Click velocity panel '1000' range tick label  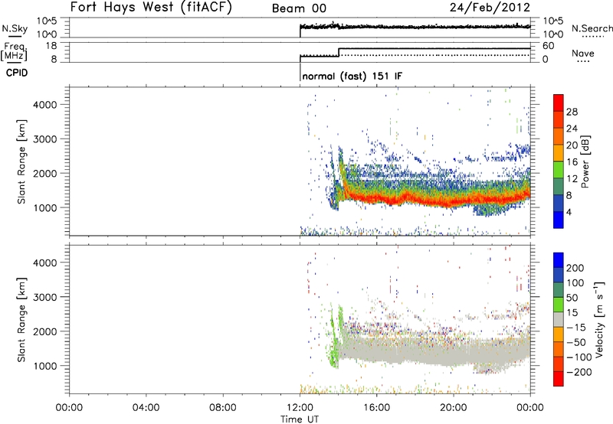(44, 366)
